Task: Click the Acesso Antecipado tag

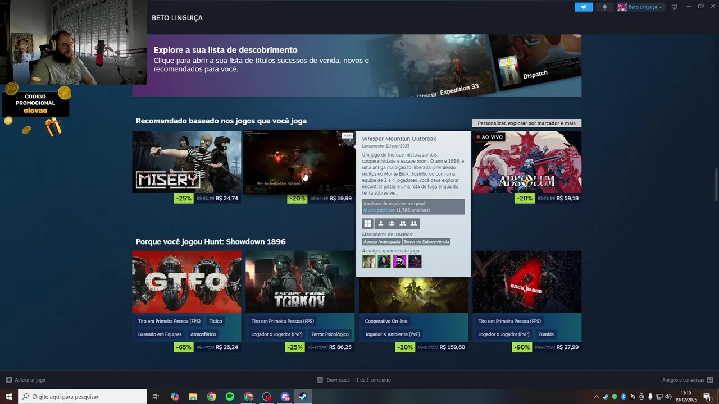Action: [382, 242]
